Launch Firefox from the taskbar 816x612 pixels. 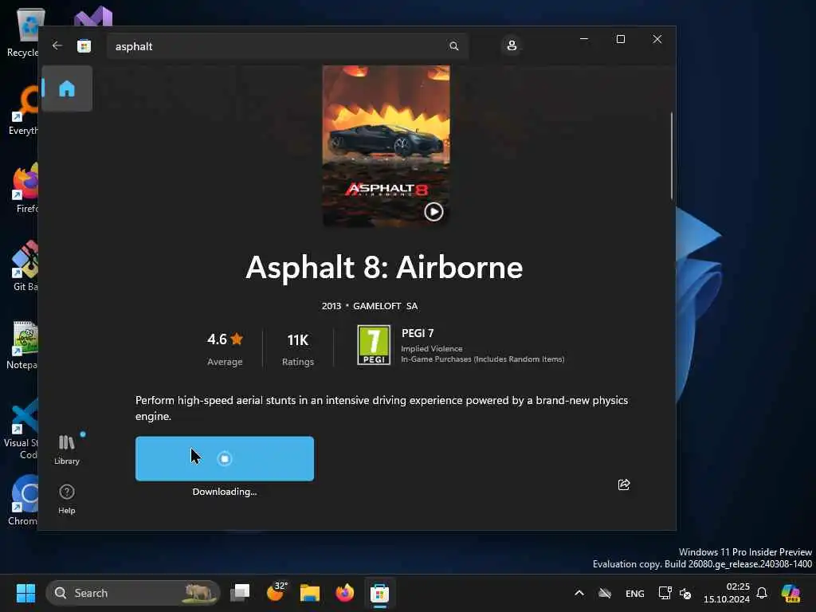[344, 593]
